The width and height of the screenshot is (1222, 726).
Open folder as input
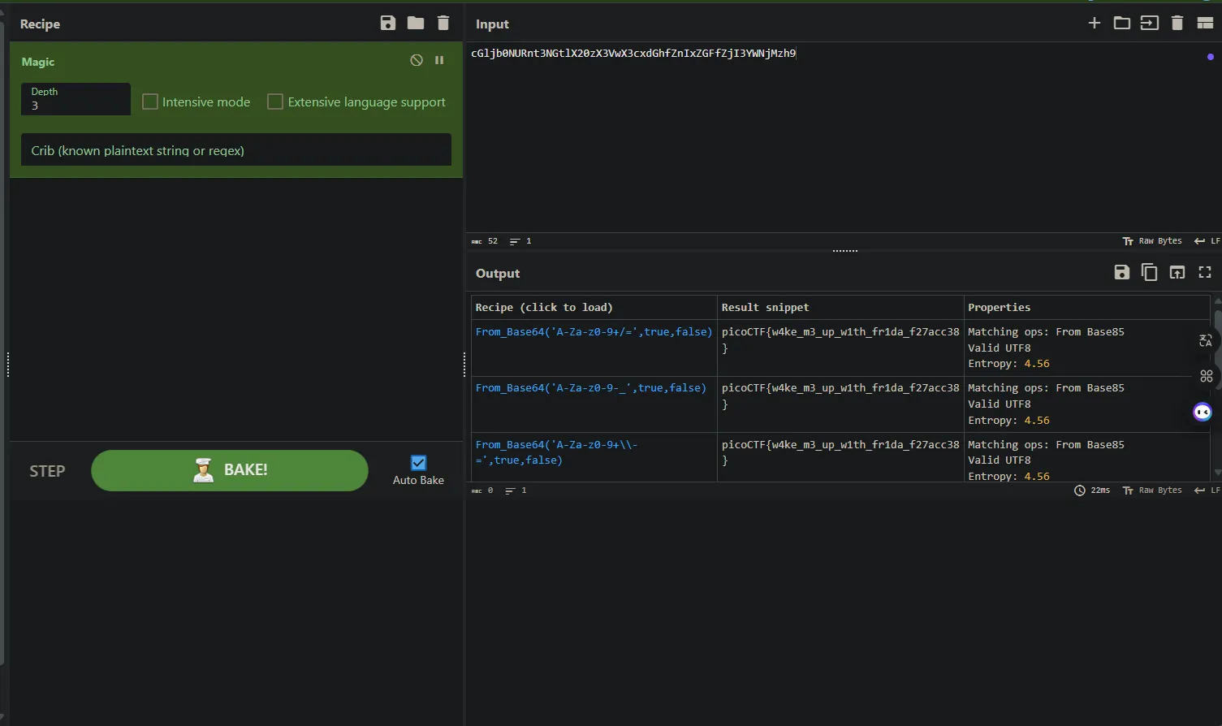pos(1122,24)
